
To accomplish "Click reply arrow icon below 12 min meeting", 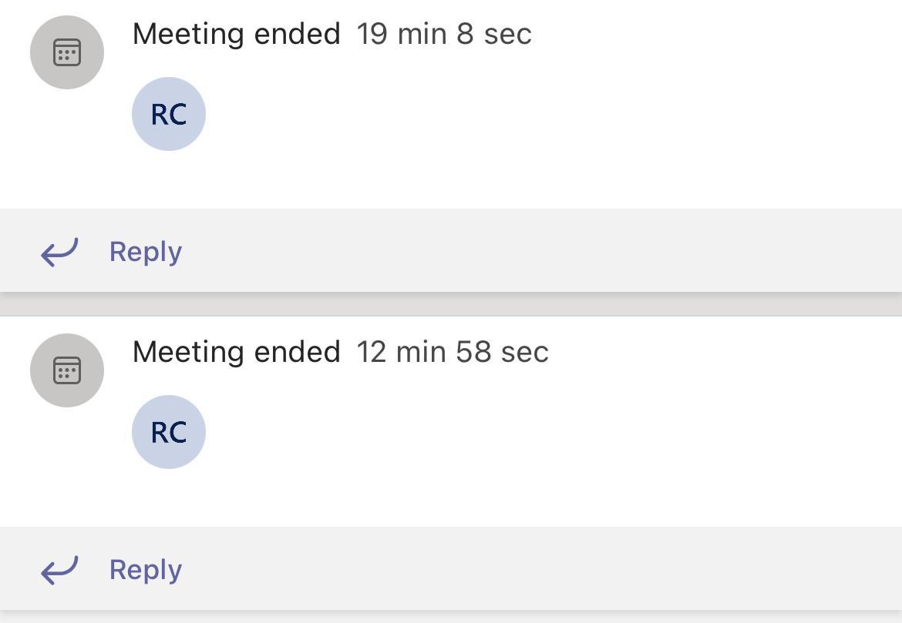I will 59,570.
